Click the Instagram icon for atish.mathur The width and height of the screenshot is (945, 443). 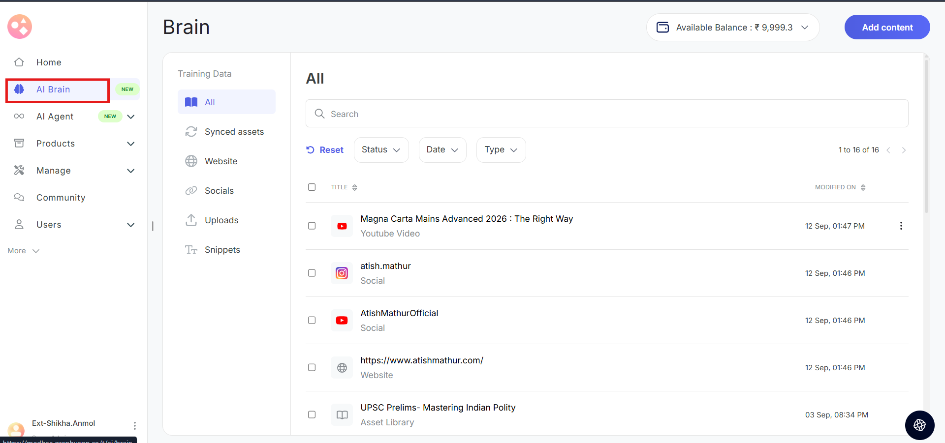click(342, 273)
